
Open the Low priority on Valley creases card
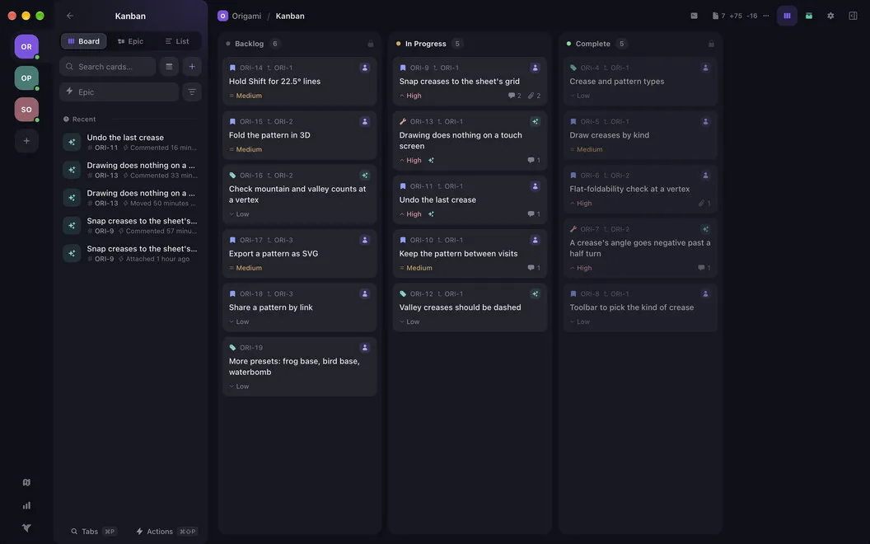pos(409,321)
